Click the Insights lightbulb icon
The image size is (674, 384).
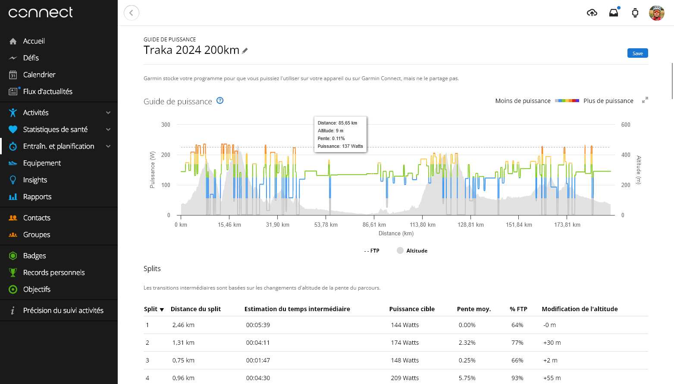(x=13, y=180)
